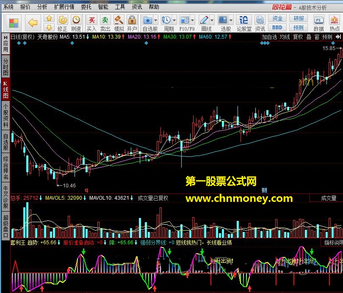Click the BBD button
This screenshot has width=343, height=293.
(277, 28)
